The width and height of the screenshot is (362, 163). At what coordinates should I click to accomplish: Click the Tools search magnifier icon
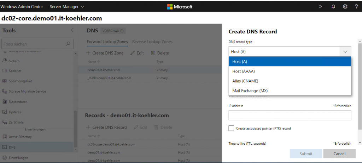tap(68, 44)
